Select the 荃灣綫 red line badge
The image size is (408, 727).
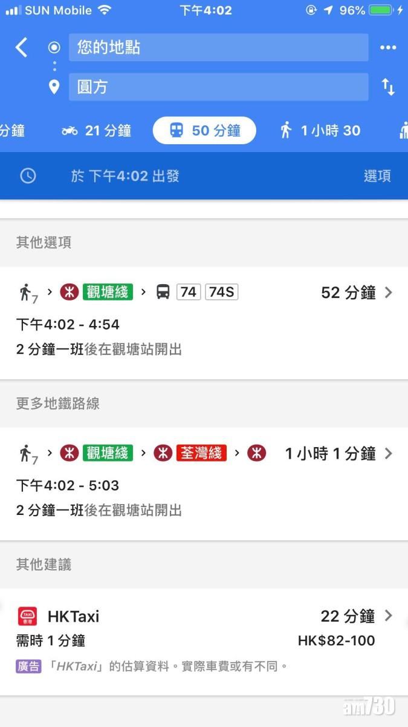pyautogui.click(x=202, y=453)
